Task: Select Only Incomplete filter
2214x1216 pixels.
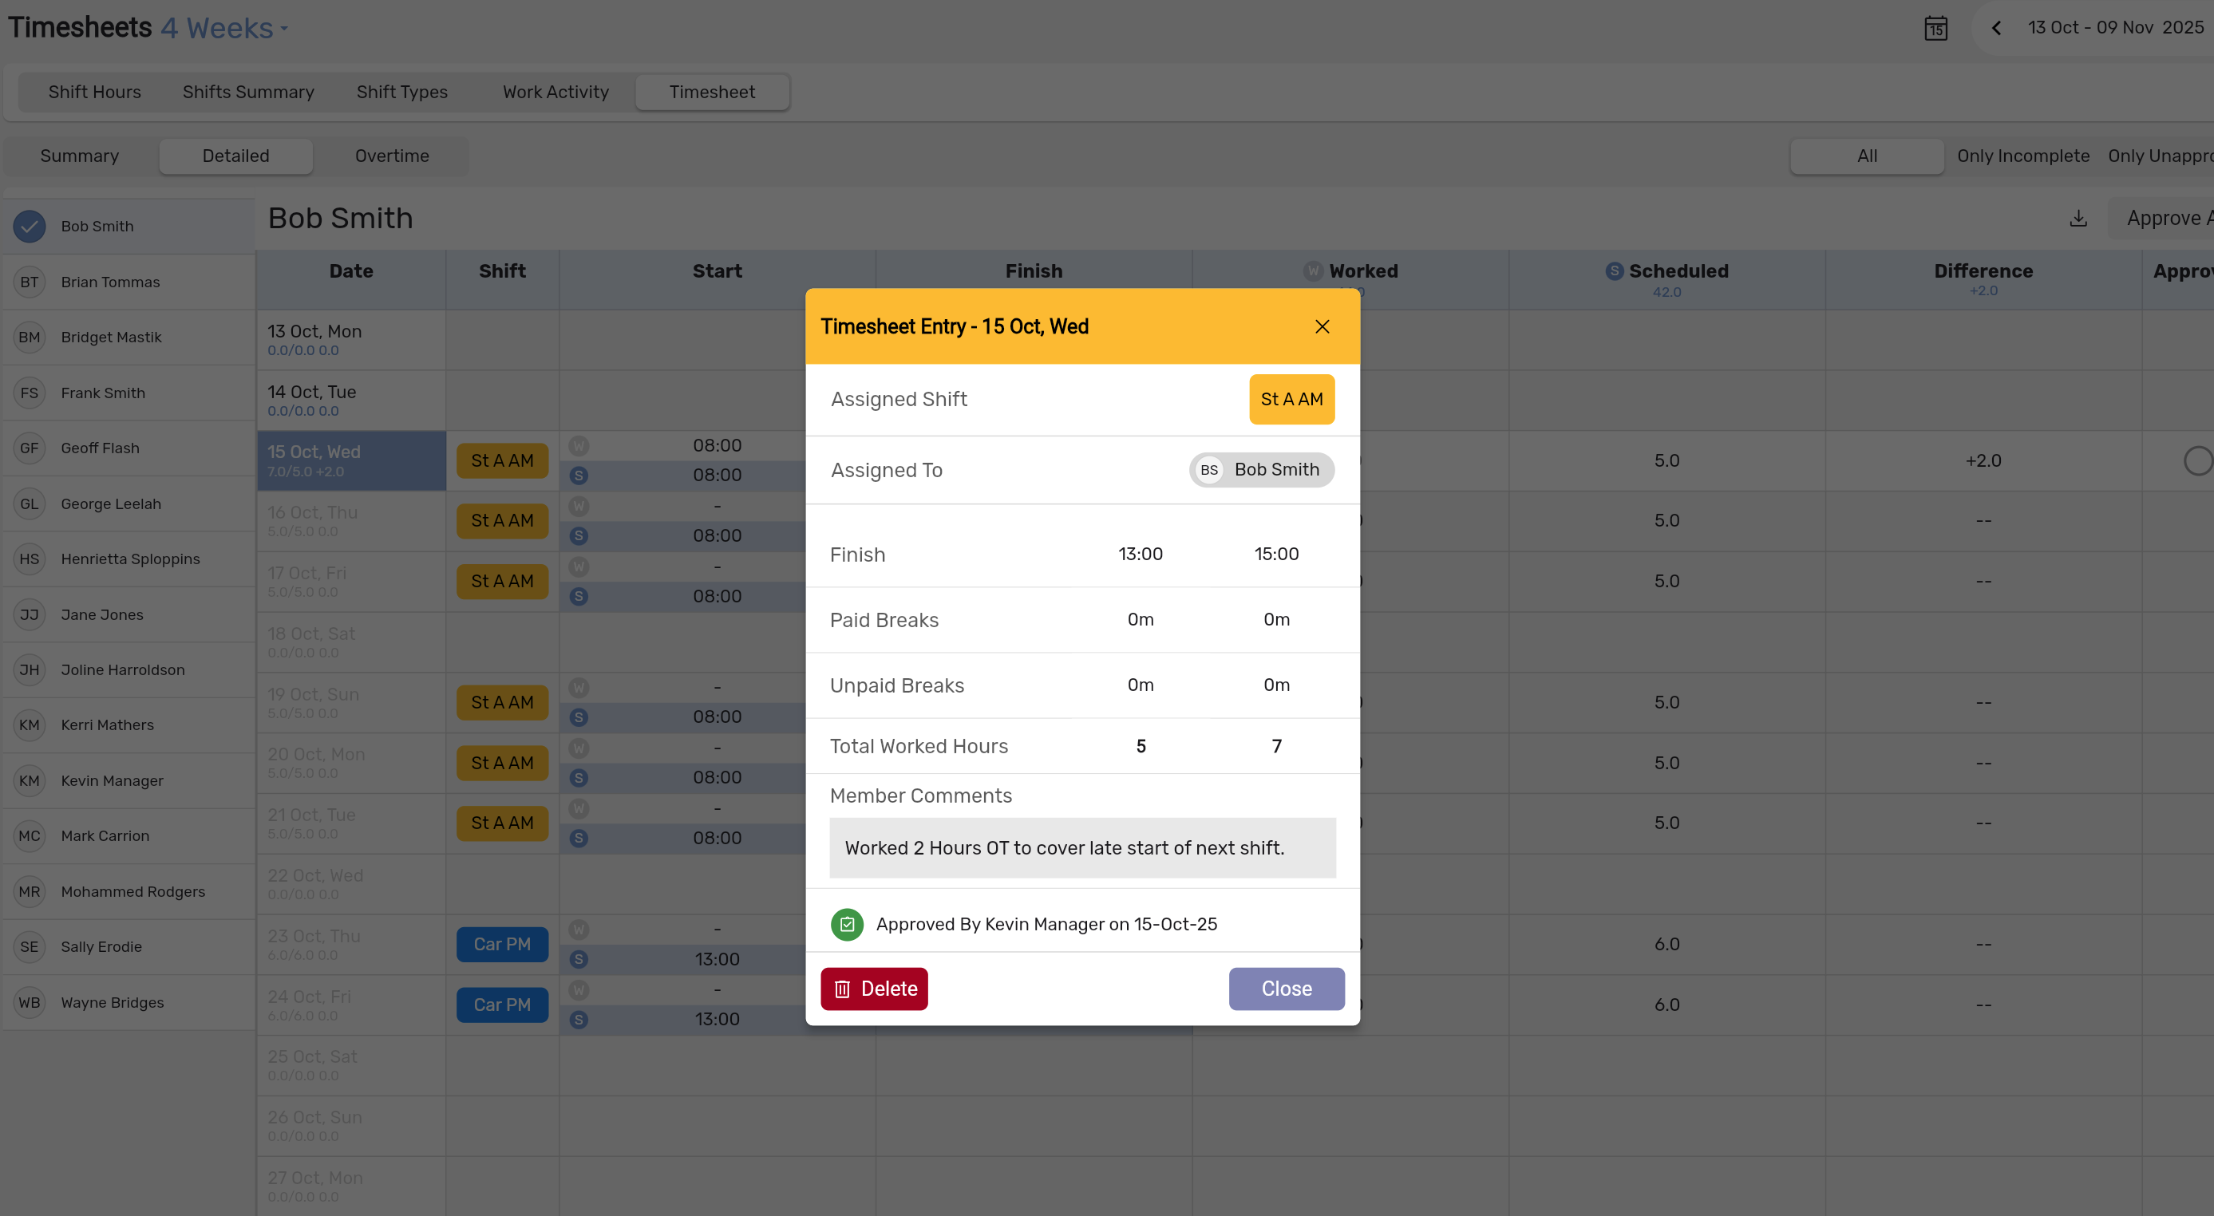Action: (x=2023, y=156)
